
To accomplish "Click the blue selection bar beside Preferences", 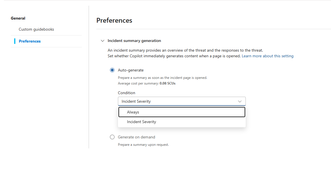I will point(15,41).
